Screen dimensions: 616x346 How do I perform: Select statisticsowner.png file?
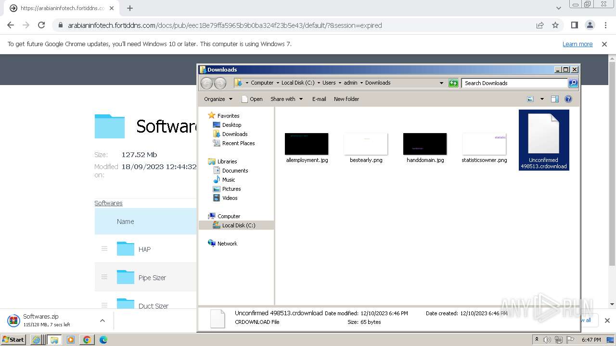(x=484, y=148)
